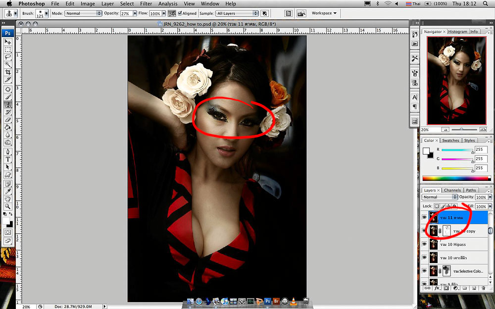Switch to the Channels tab

452,190
